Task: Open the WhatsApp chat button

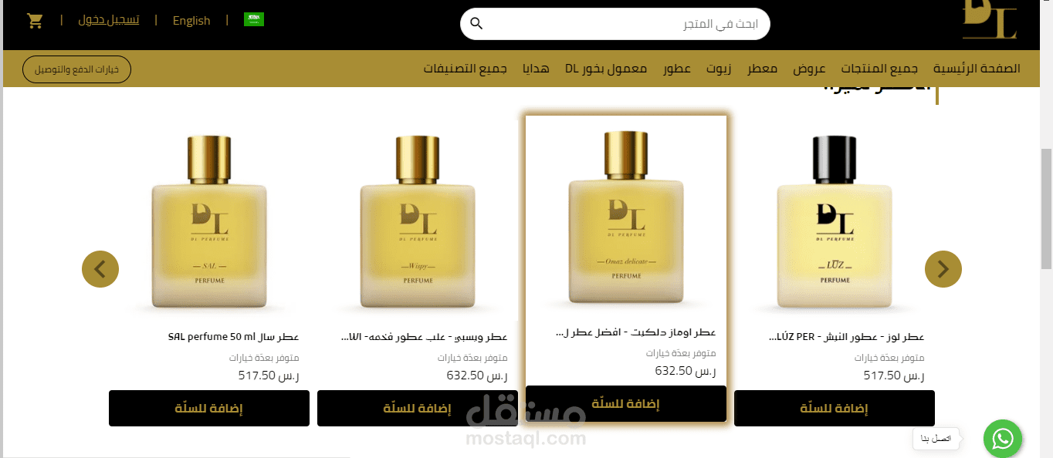Action: (1002, 439)
